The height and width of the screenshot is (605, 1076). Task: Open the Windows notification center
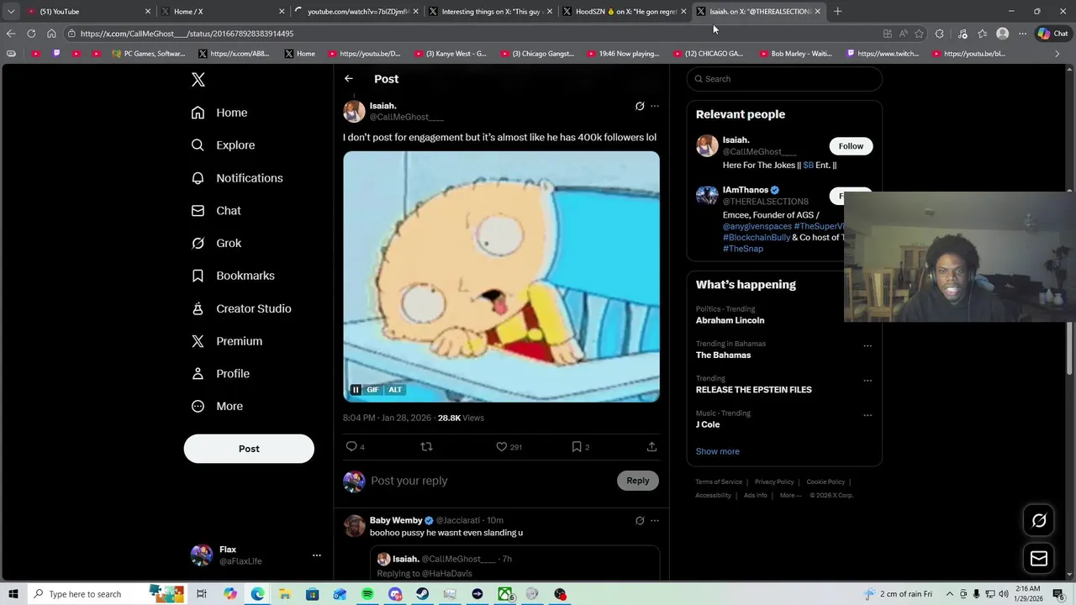[x=1058, y=594]
